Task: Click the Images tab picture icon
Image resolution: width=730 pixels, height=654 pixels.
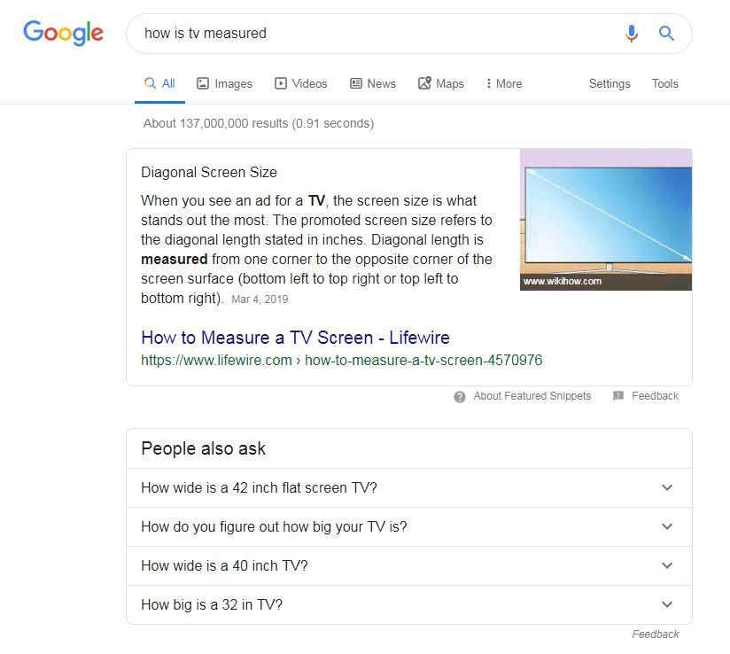Action: (203, 83)
